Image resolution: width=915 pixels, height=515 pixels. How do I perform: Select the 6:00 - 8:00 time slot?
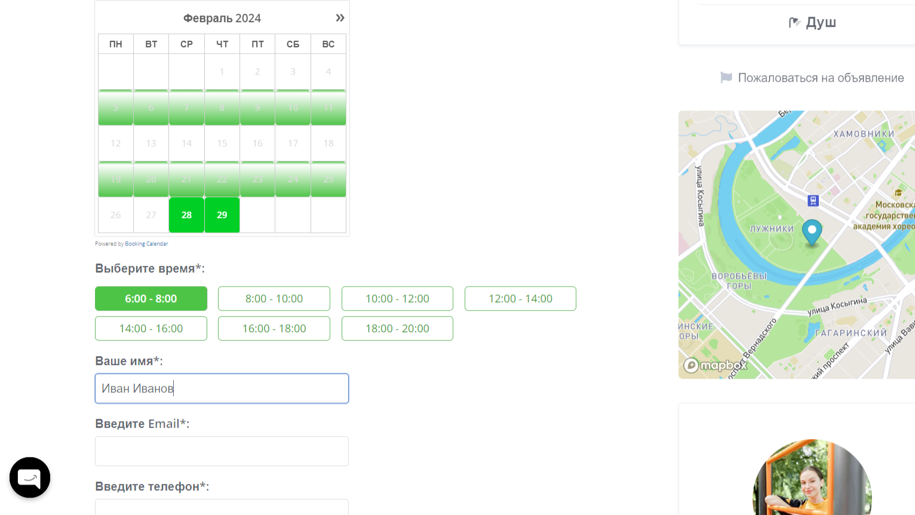pyautogui.click(x=151, y=299)
